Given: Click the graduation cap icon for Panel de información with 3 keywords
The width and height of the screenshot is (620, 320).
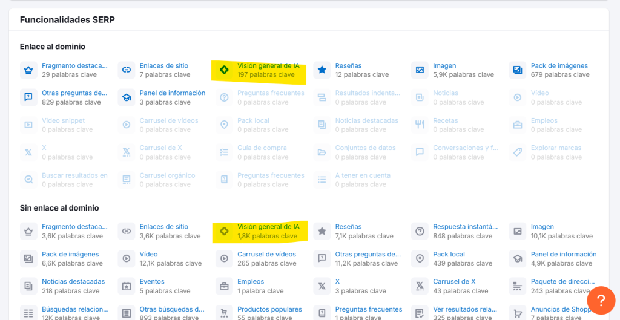Looking at the screenshot, I should (x=126, y=97).
